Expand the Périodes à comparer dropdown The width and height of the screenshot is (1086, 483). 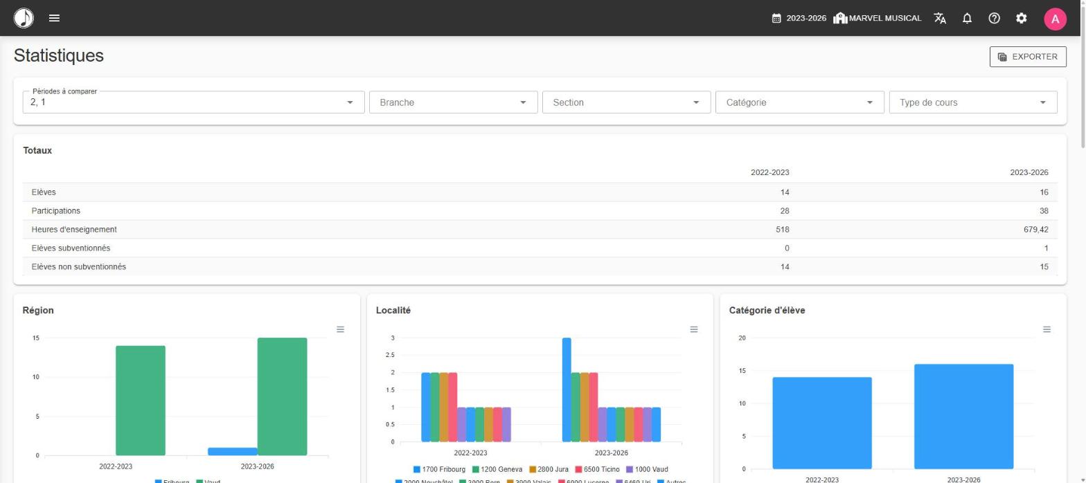194,102
